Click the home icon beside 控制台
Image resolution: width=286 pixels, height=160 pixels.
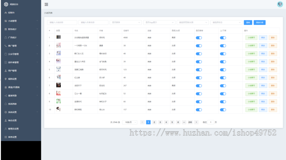tap(6, 13)
